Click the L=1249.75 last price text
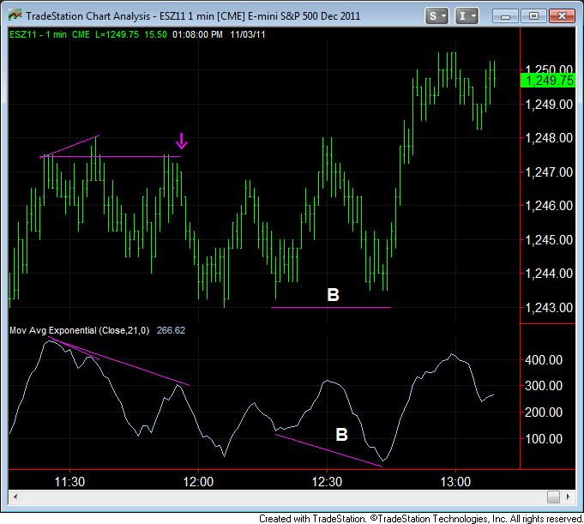The image size is (584, 524). 117,34
